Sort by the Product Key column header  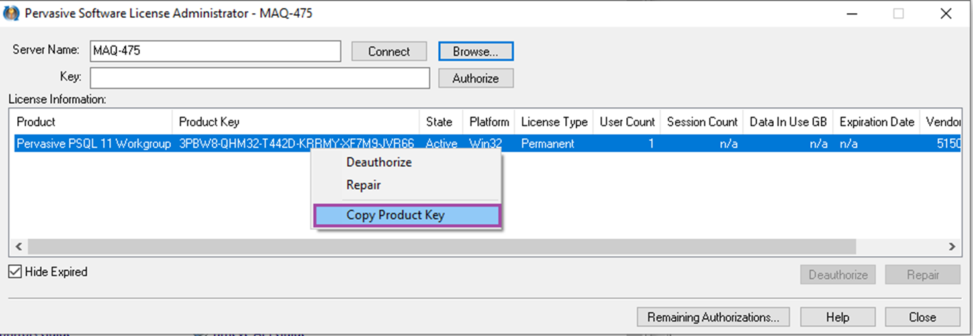[x=297, y=122]
